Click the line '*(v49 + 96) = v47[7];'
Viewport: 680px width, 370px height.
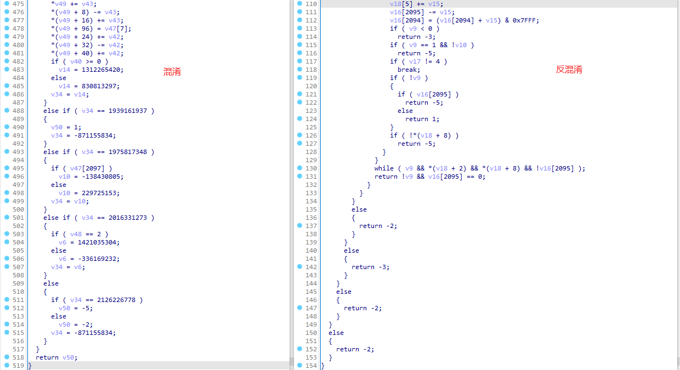click(91, 29)
